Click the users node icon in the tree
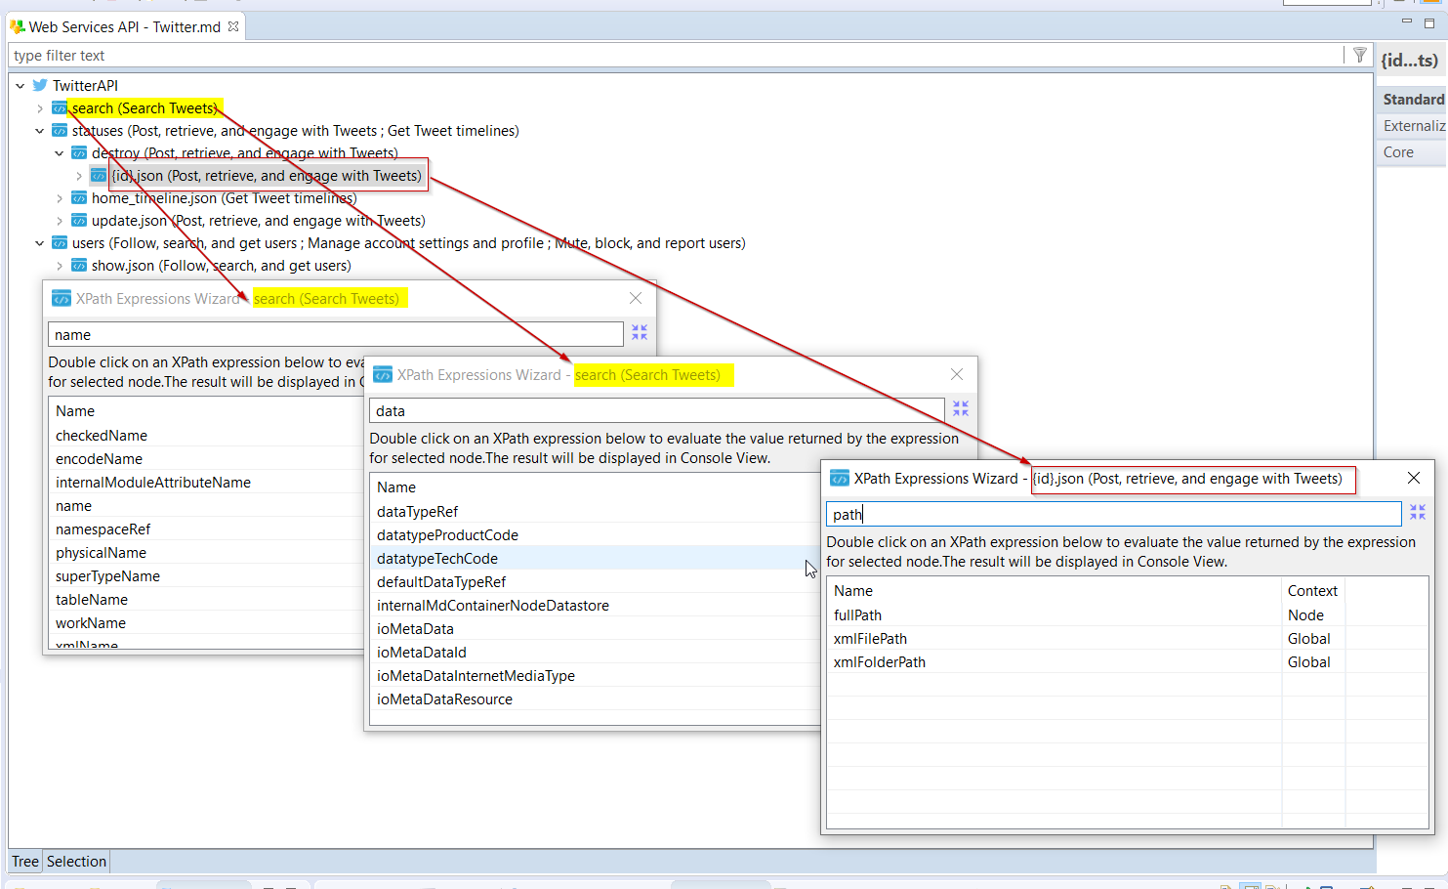 60,242
